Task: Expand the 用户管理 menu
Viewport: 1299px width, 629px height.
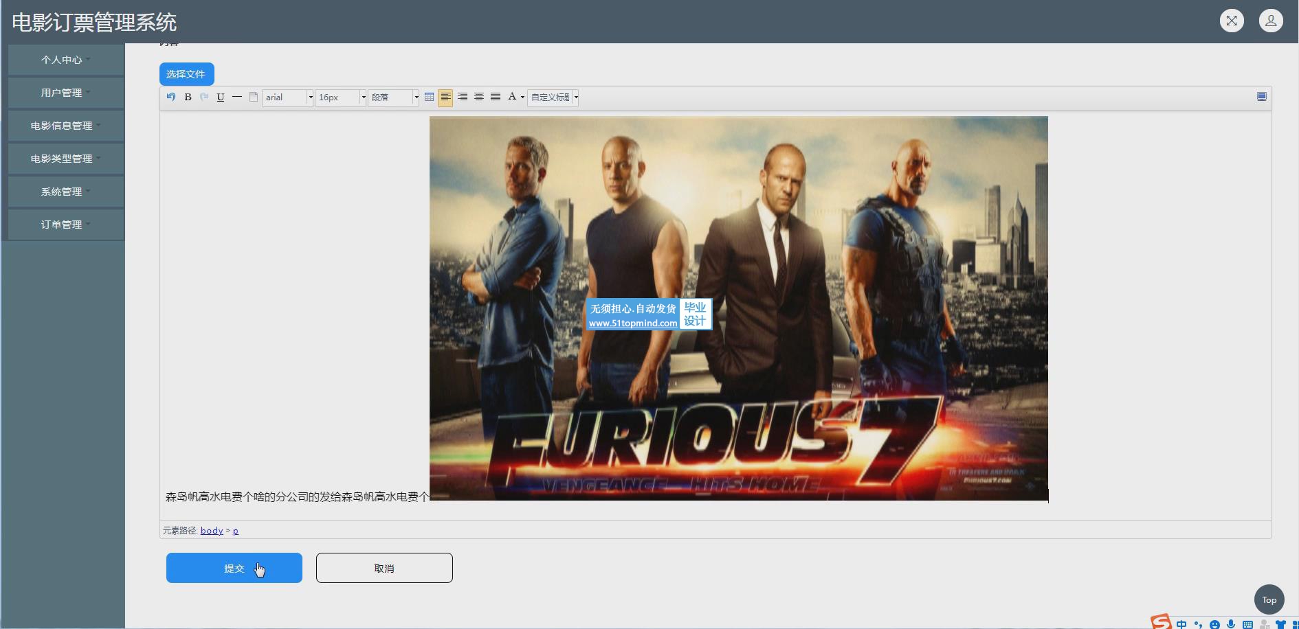Action: [x=66, y=93]
